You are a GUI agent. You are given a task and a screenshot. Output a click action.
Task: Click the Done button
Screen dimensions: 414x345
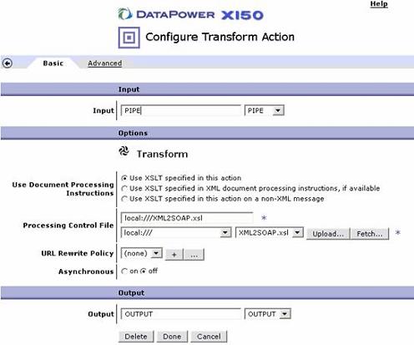pos(172,337)
